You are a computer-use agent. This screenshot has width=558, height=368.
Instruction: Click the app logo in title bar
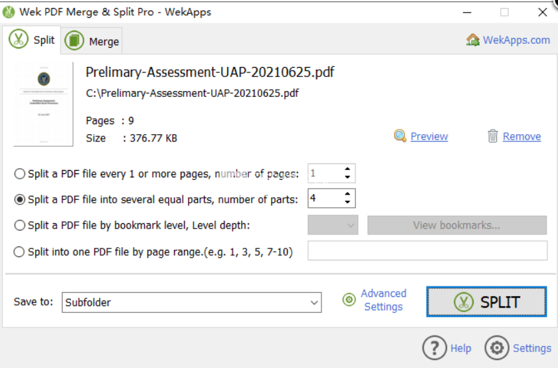point(9,12)
